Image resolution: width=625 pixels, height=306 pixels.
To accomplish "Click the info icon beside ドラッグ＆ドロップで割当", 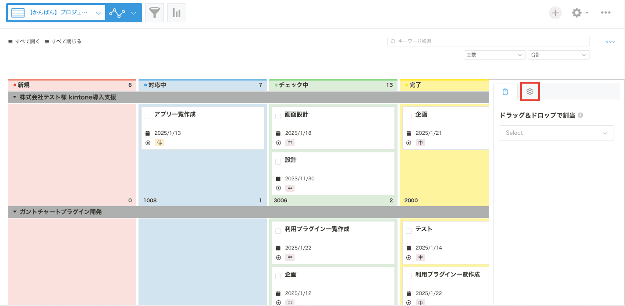I will point(580,116).
